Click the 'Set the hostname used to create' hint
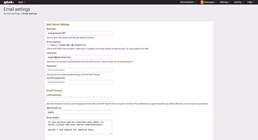 tap(127, 104)
